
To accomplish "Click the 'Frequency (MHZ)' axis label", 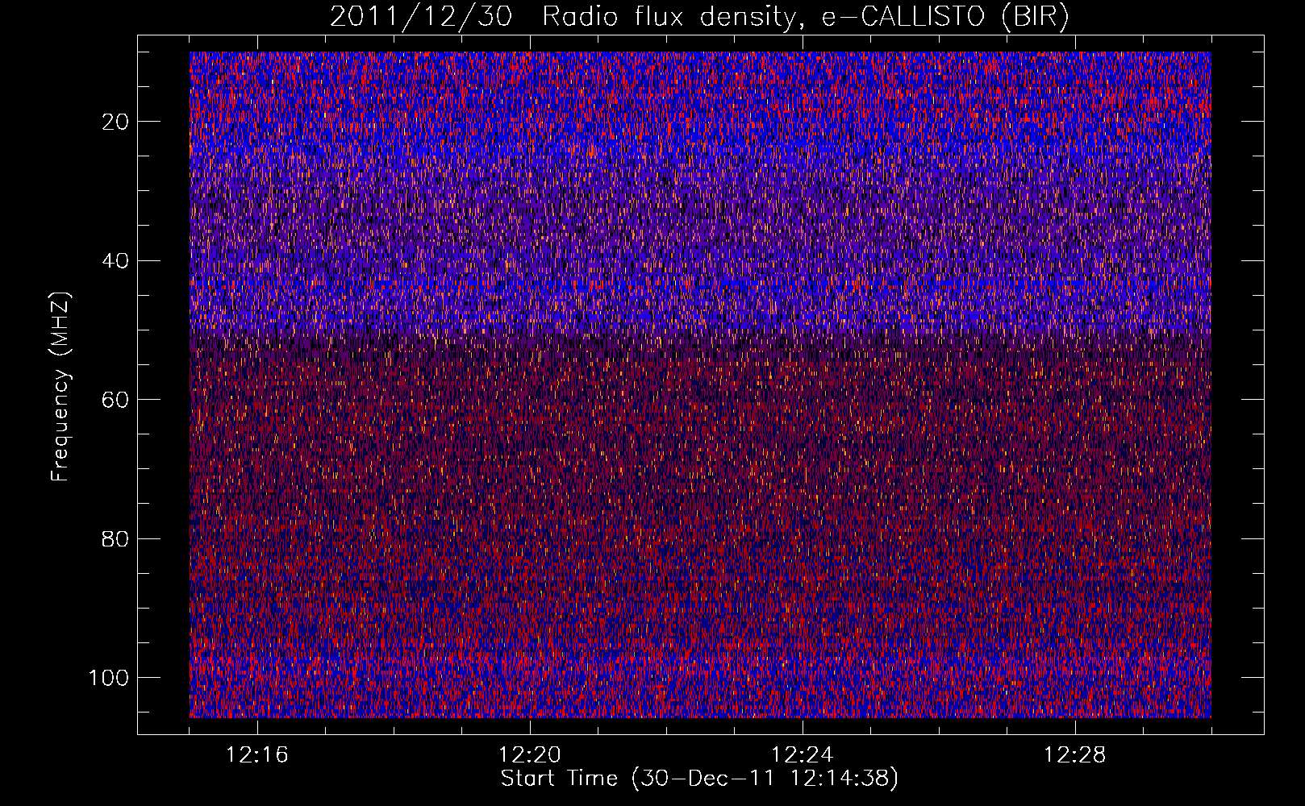I will (60, 386).
